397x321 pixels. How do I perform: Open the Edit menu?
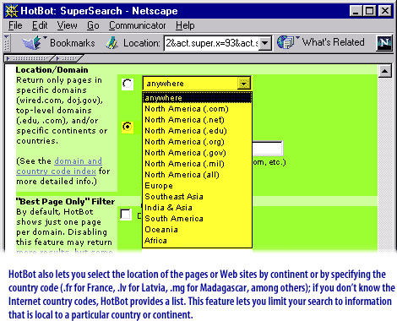pyautogui.click(x=40, y=25)
